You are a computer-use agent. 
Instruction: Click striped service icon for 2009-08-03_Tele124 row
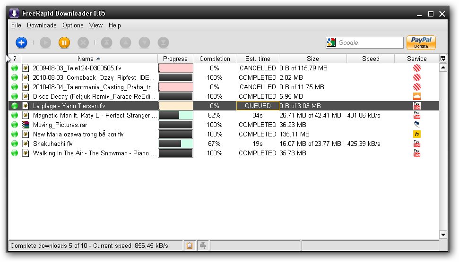point(417,68)
